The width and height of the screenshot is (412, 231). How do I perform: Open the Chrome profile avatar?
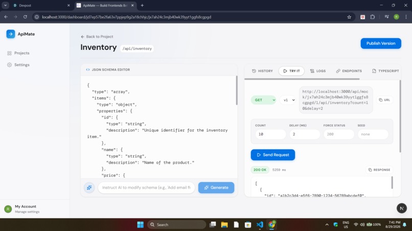pyautogui.click(x=396, y=17)
